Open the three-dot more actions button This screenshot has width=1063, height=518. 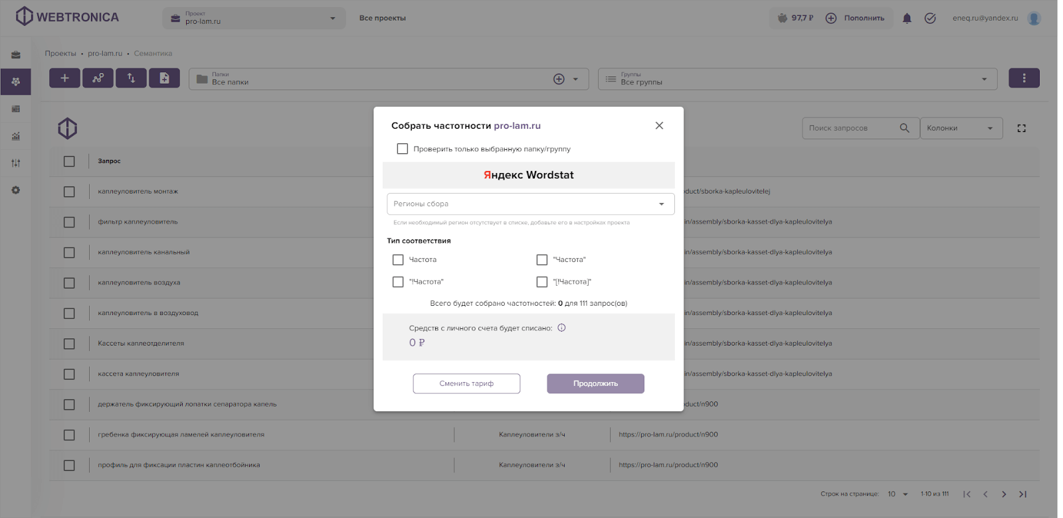(1024, 78)
